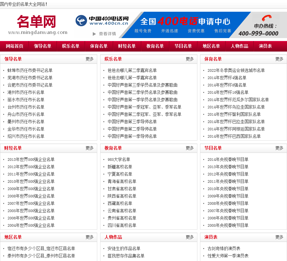Image resolution: width=287 pixels, height=261 pixels.
Task: Open 爸爸去哪儿第二季嘉宾名单
Action: [132, 71]
